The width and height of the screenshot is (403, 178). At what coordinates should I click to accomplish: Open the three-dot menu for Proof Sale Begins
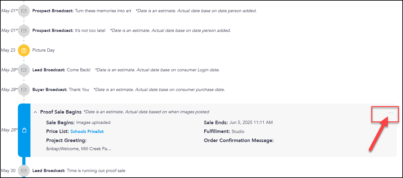click(x=390, y=113)
